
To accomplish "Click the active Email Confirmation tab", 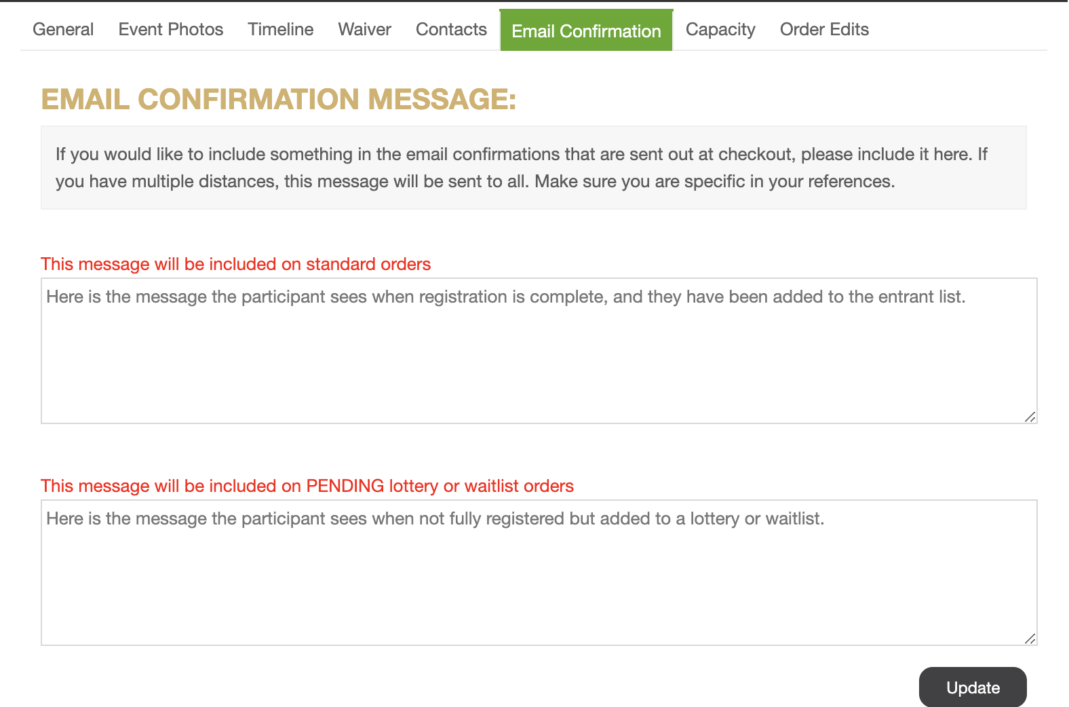I will click(x=586, y=31).
